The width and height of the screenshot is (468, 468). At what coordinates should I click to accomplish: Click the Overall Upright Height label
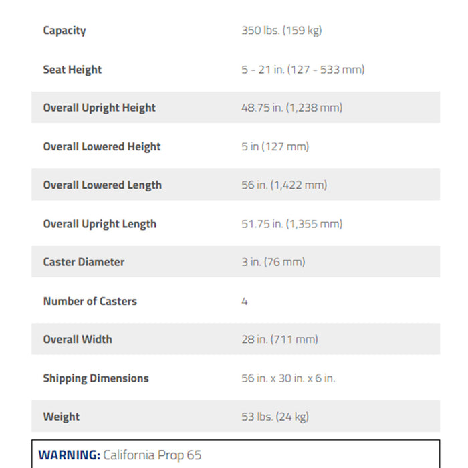point(99,108)
